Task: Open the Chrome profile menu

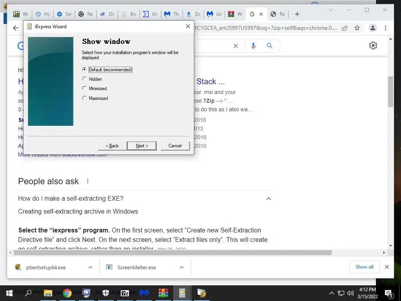Action: 373,28
